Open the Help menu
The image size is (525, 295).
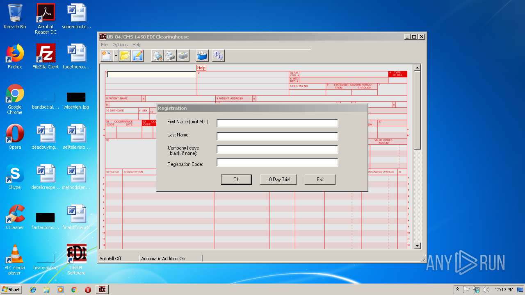137,45
